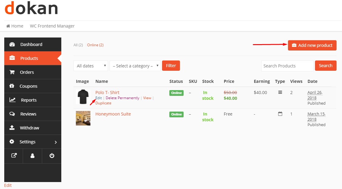Click Duplicate under Polo T- Shirt
The width and height of the screenshot is (342, 189).
click(x=103, y=103)
